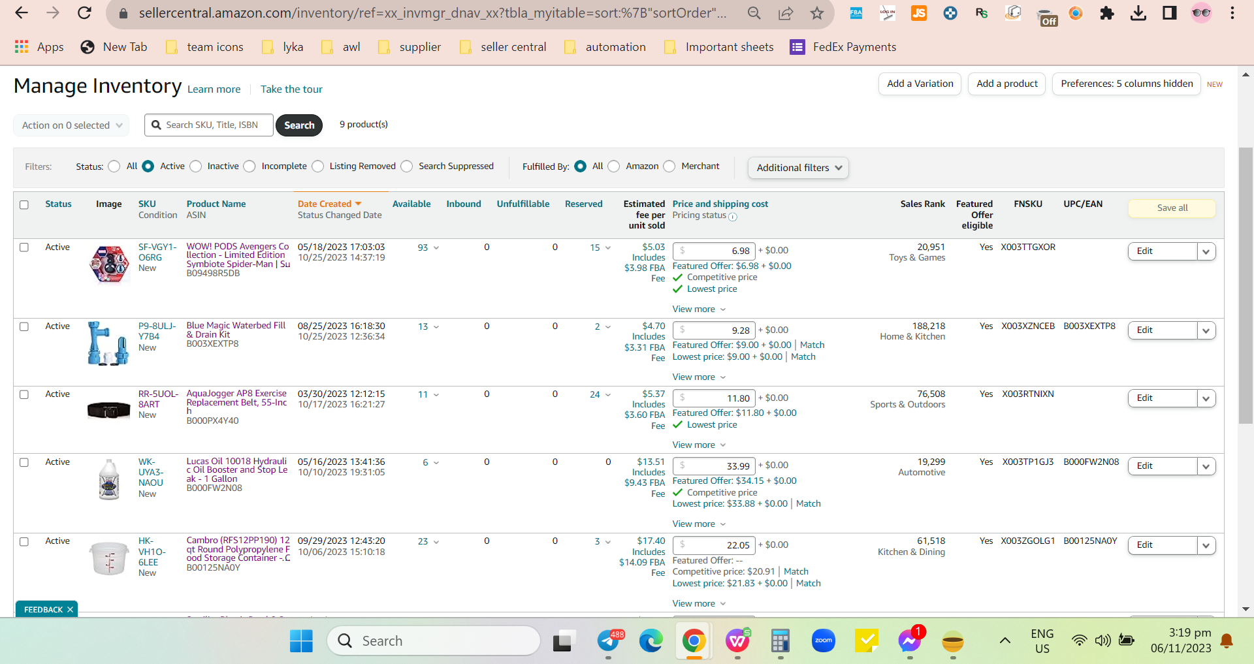Edit the 6.98 price field
Image resolution: width=1254 pixels, height=664 pixels.
[714, 251]
